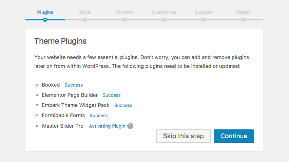Click the Customize progress dot

pos(164,20)
